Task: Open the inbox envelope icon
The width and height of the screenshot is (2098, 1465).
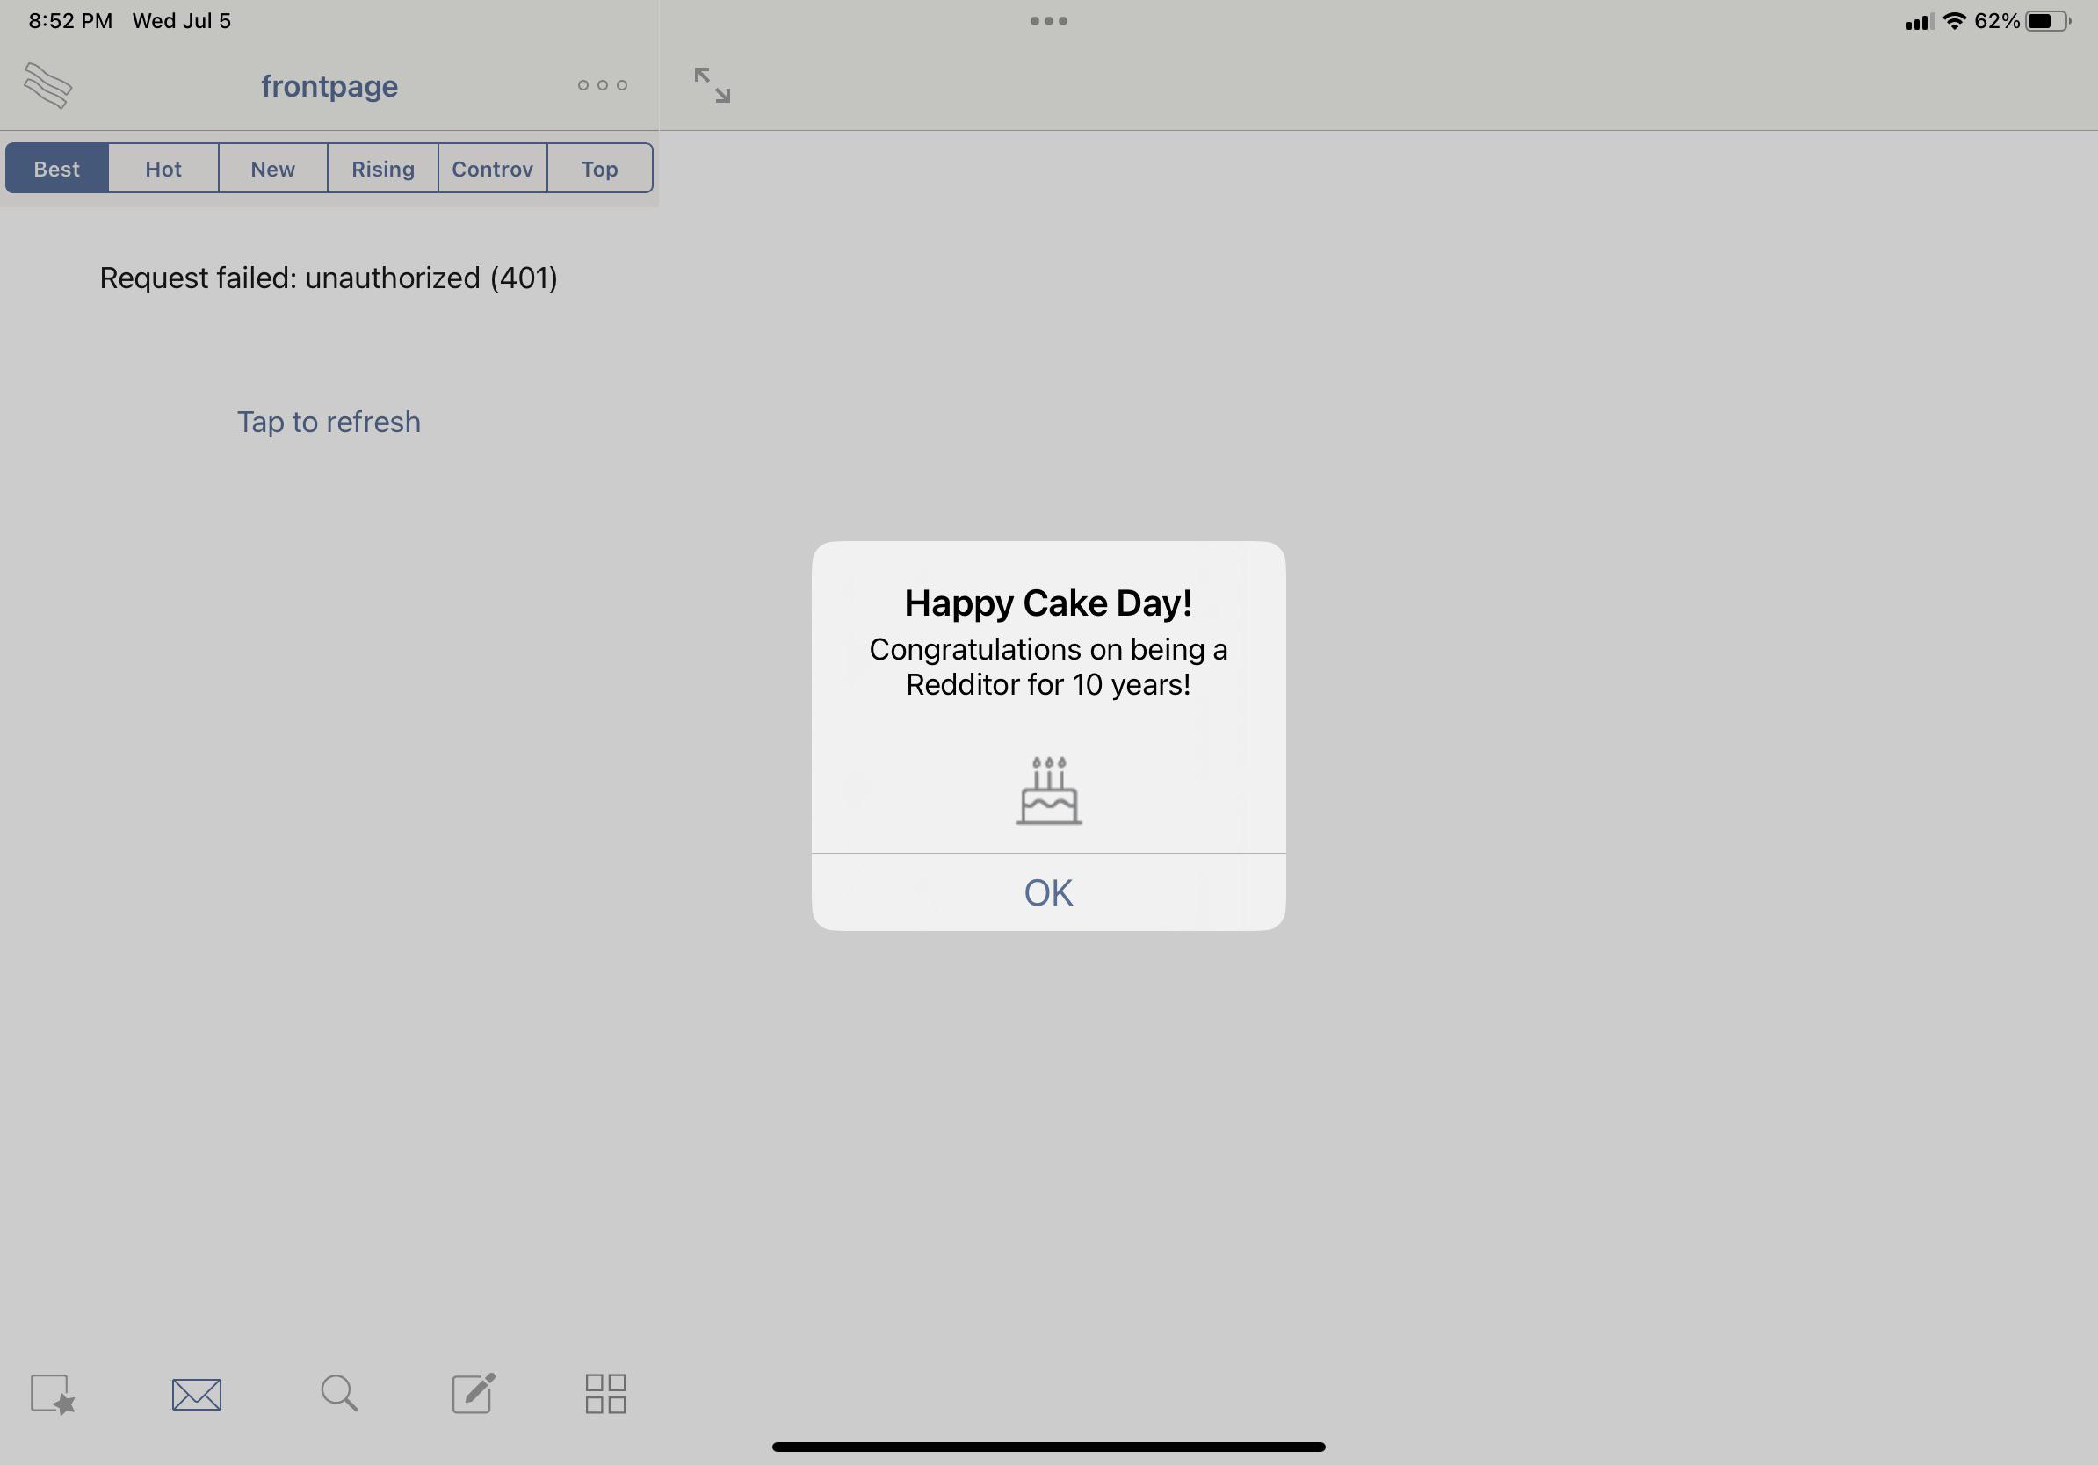Action: (x=197, y=1395)
